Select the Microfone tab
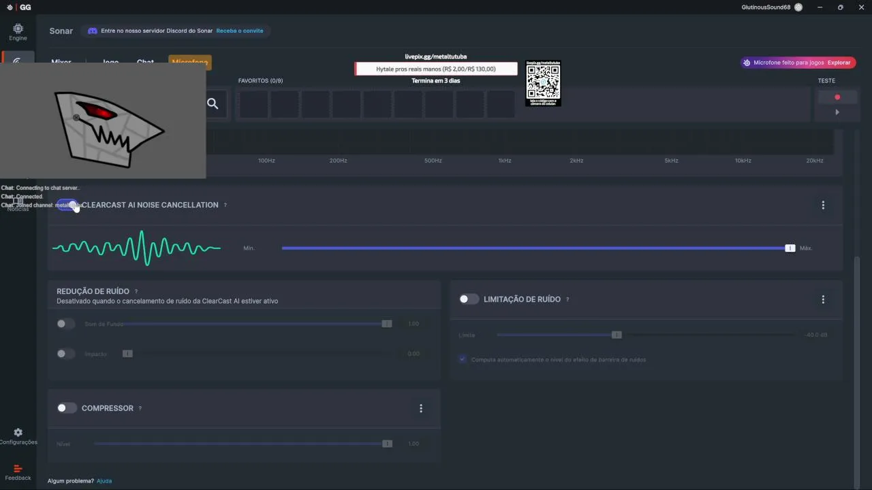Image resolution: width=872 pixels, height=490 pixels. click(190, 62)
